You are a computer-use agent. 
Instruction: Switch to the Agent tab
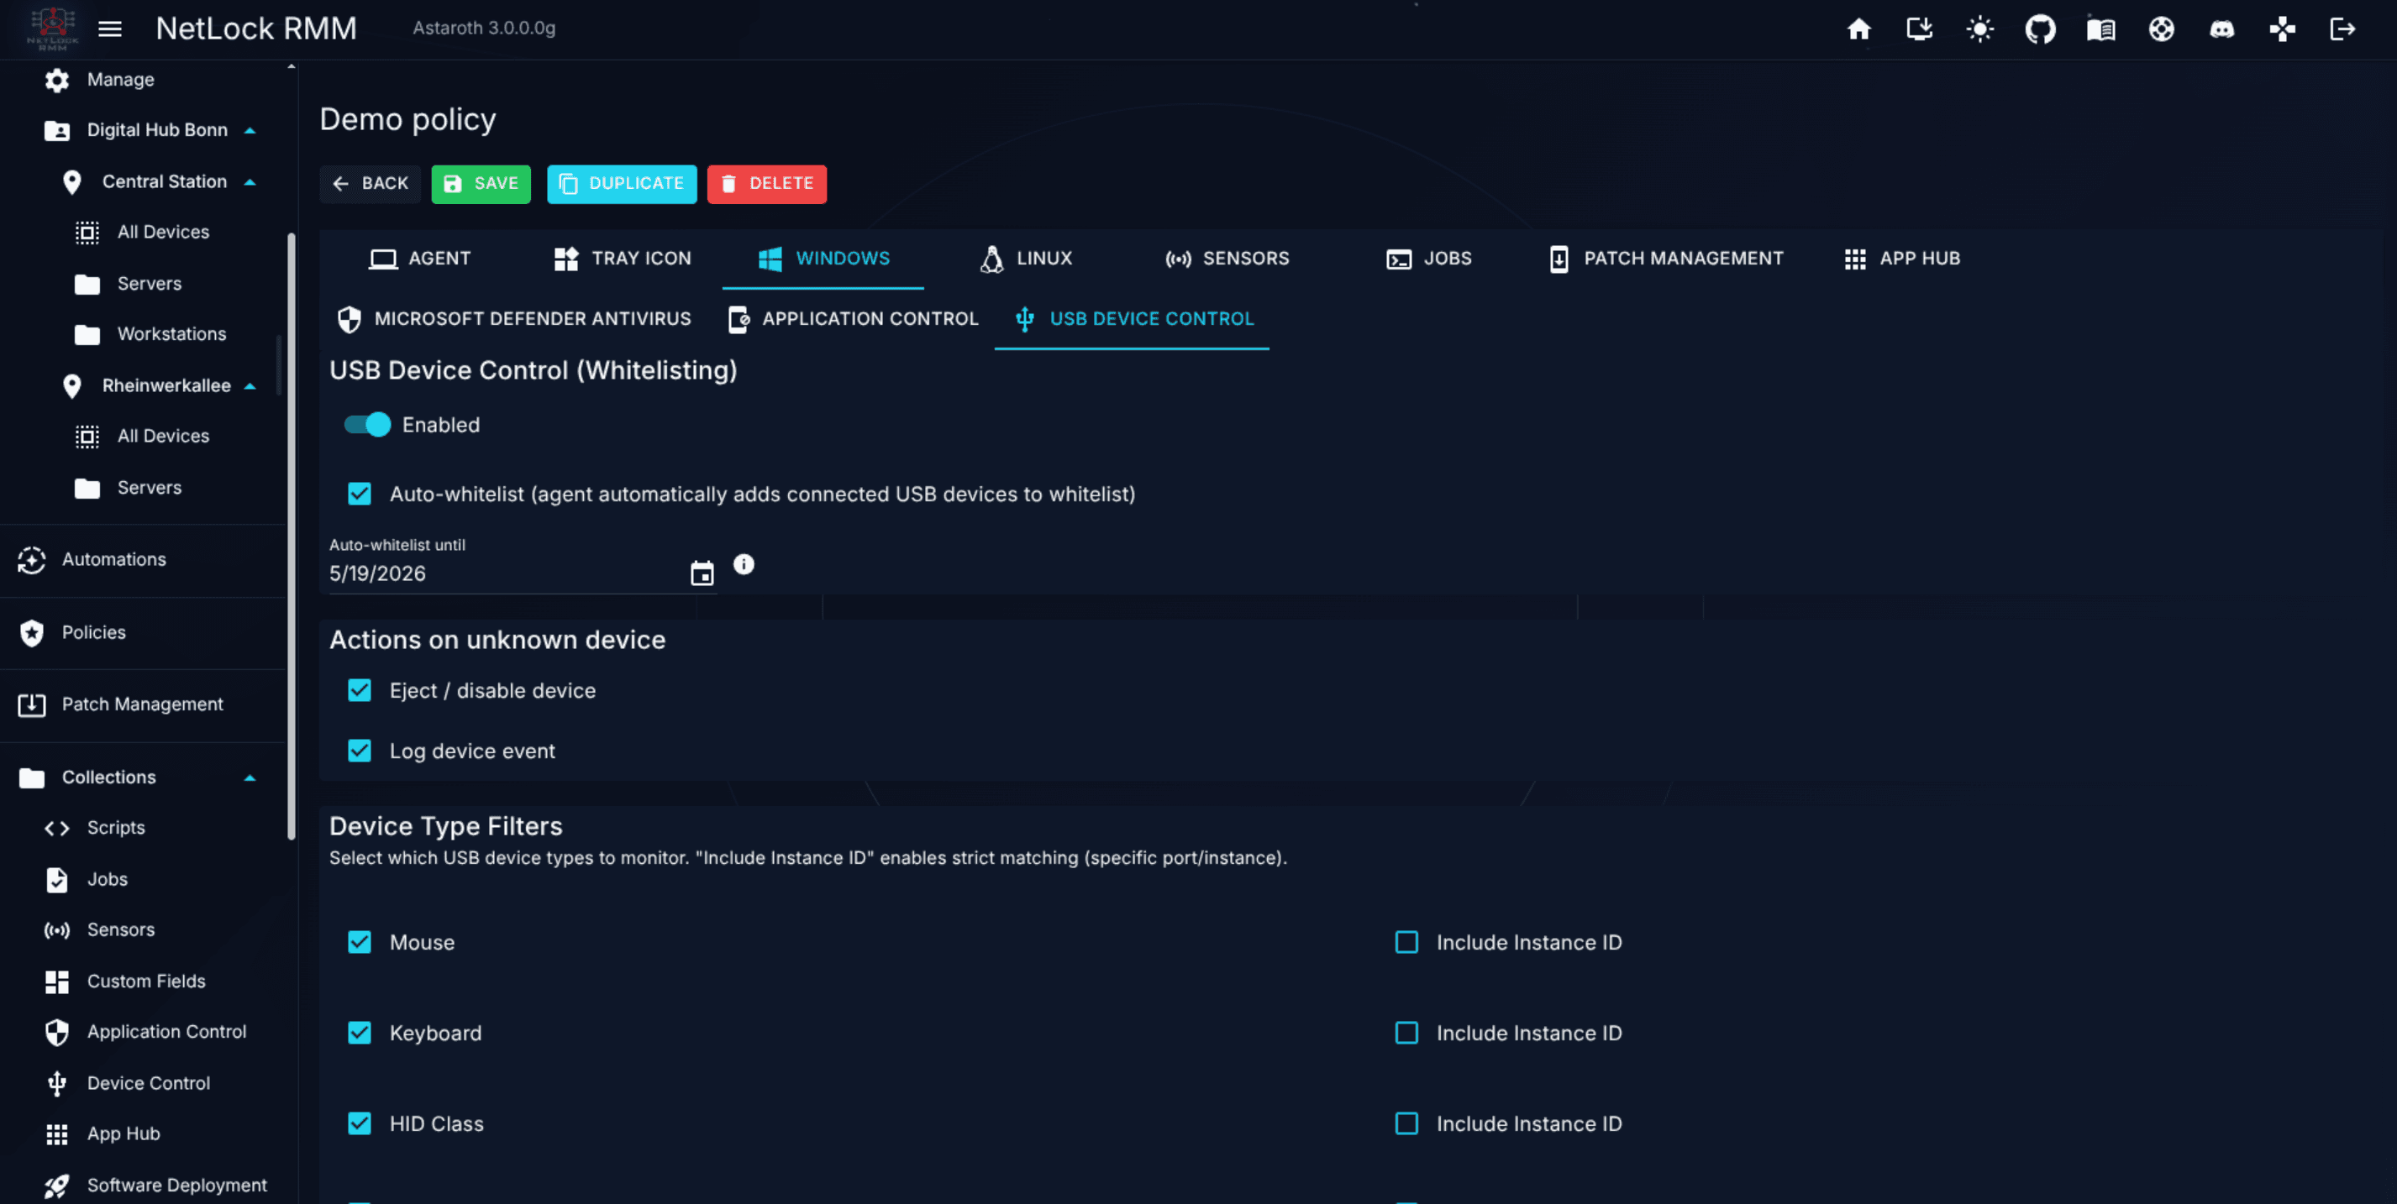click(x=419, y=259)
